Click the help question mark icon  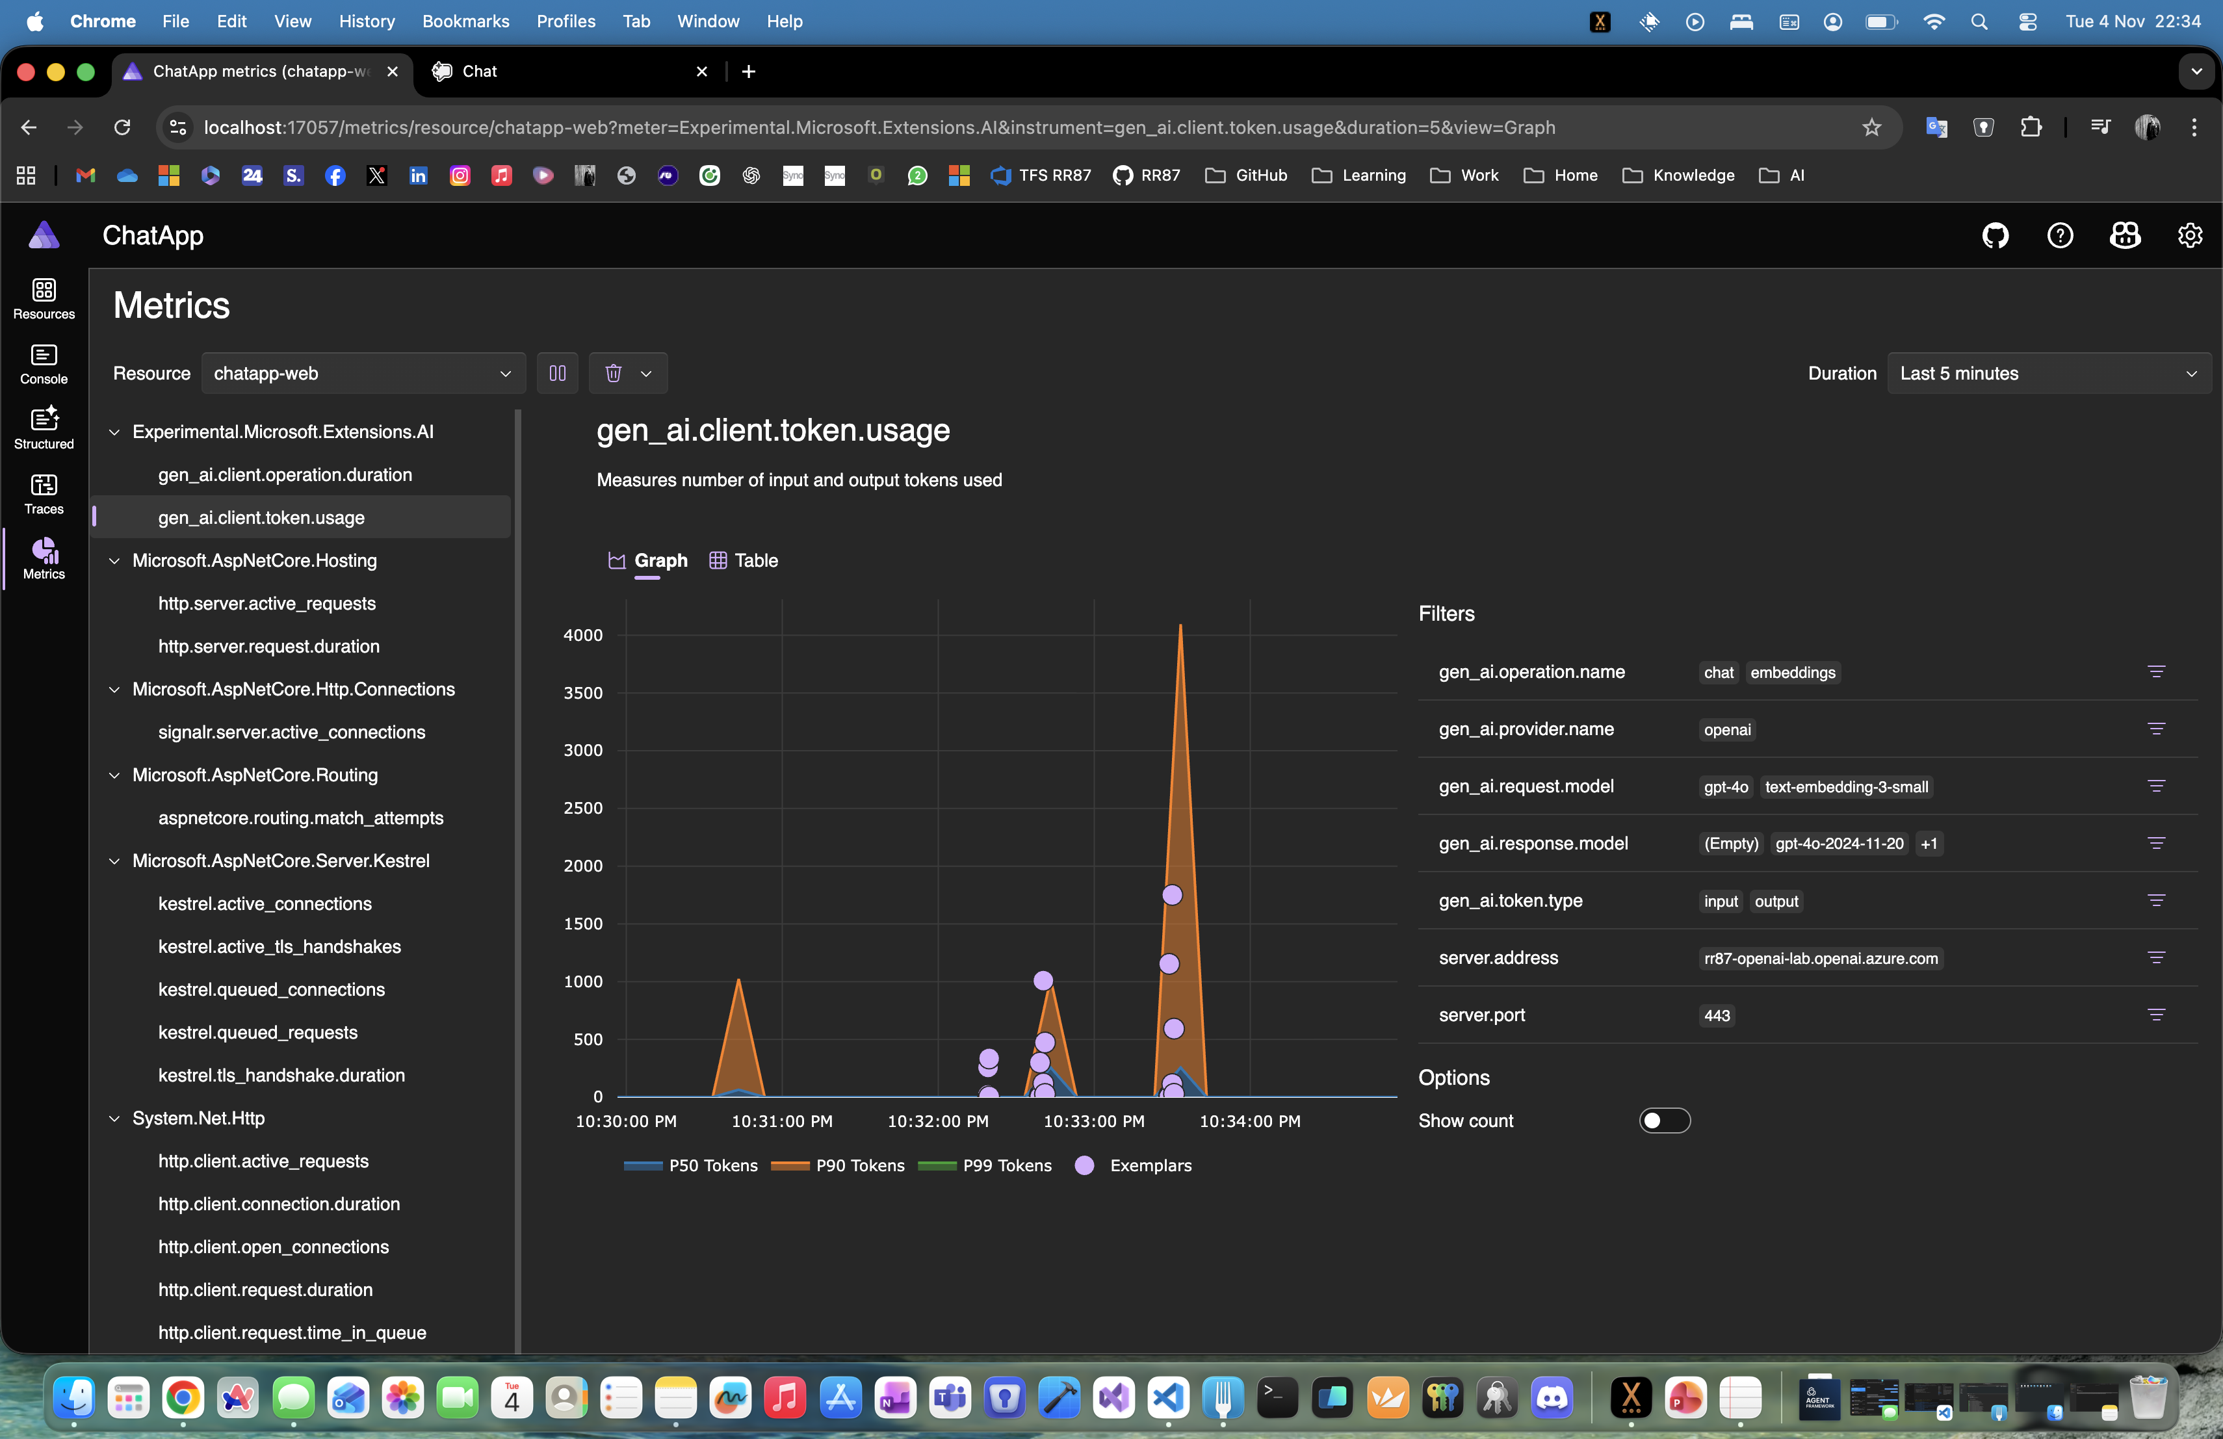point(2060,235)
